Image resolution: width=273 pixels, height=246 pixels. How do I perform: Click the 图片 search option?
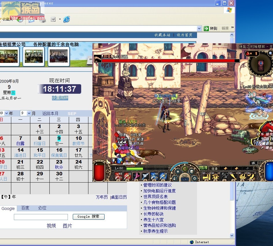pos(67,226)
